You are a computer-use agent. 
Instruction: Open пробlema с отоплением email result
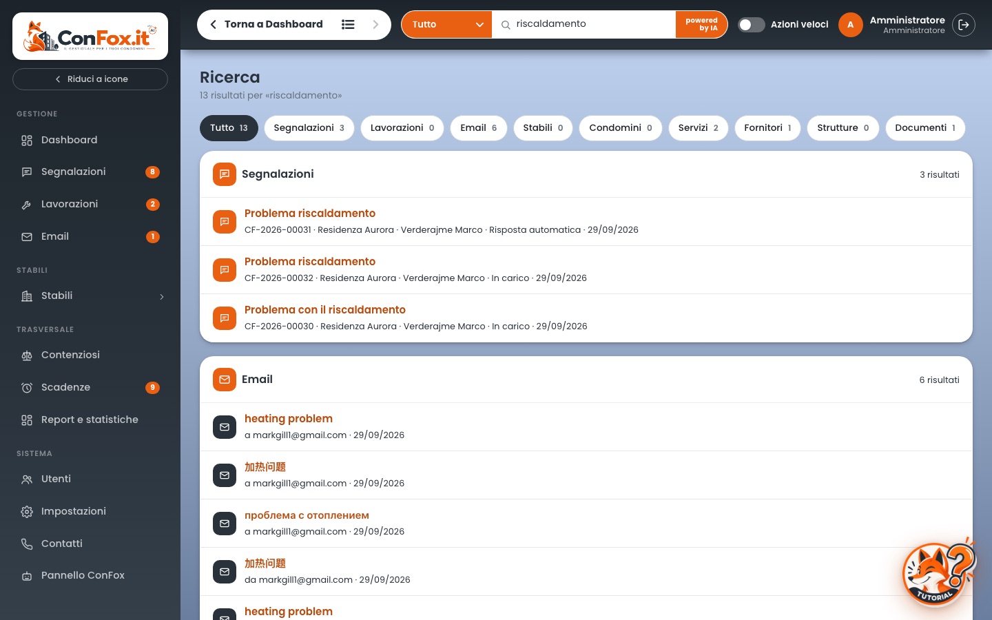[x=586, y=524]
